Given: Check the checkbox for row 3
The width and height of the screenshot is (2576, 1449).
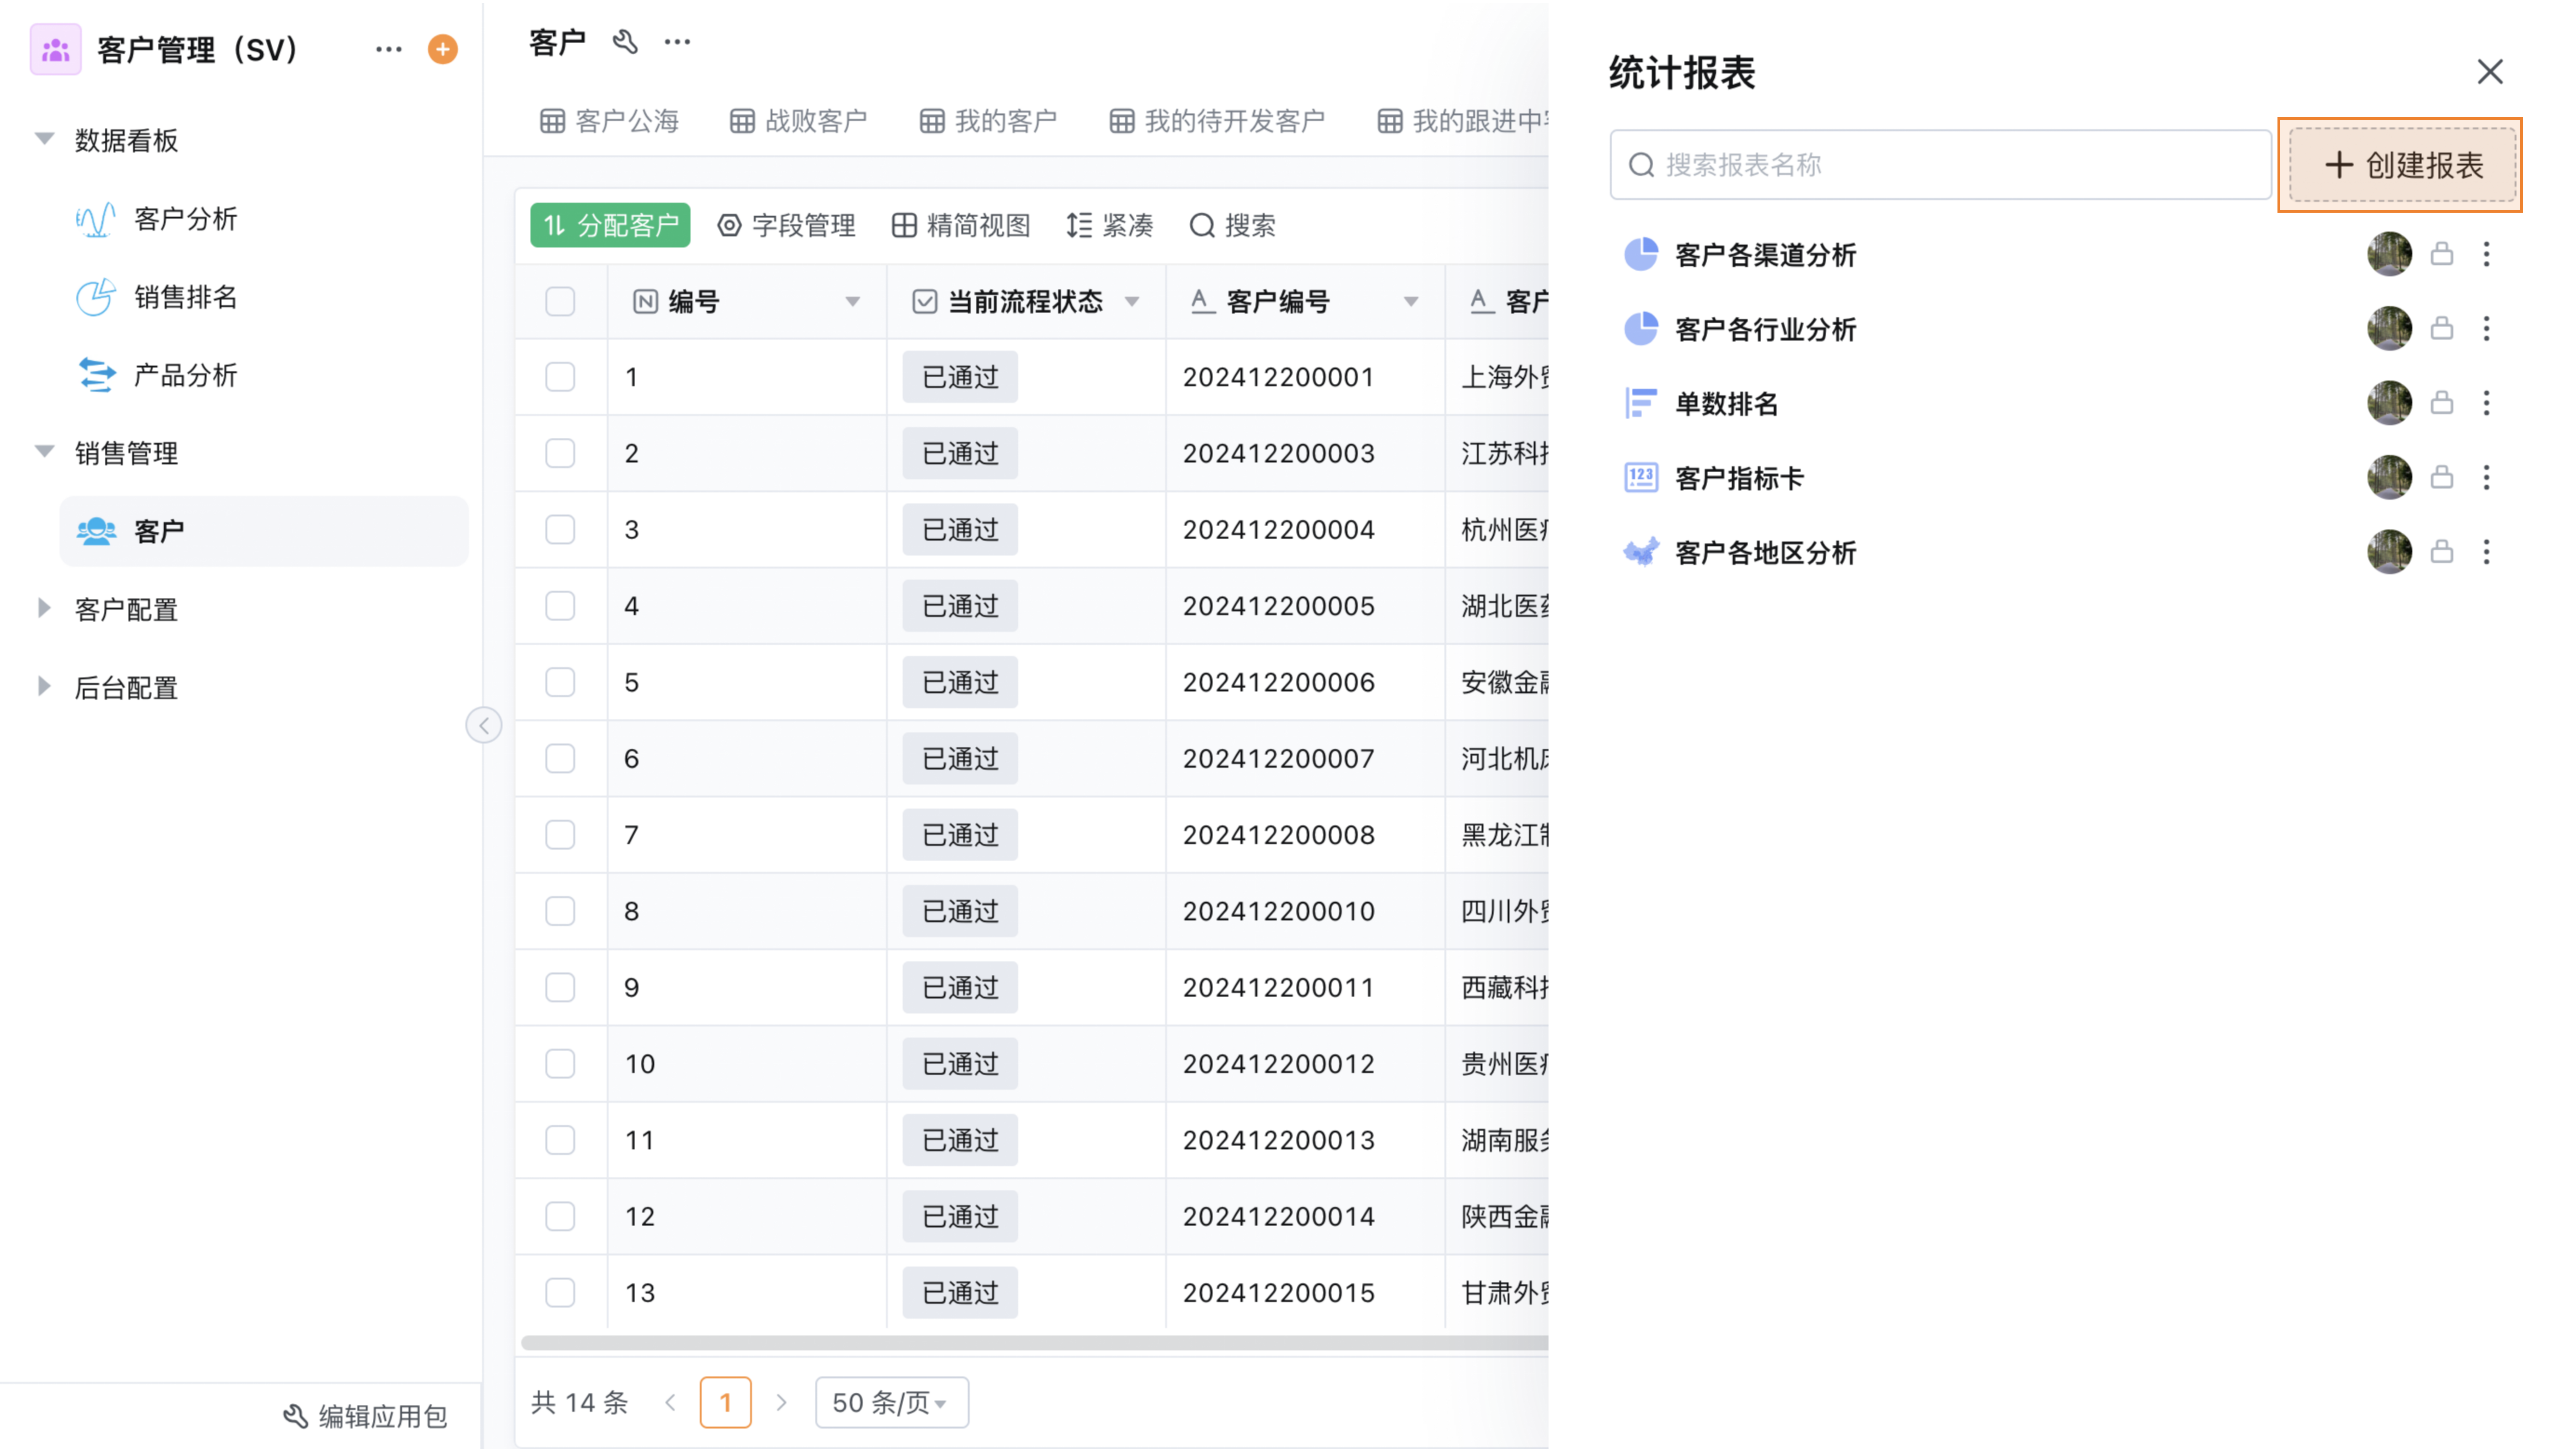Looking at the screenshot, I should pyautogui.click(x=560, y=529).
